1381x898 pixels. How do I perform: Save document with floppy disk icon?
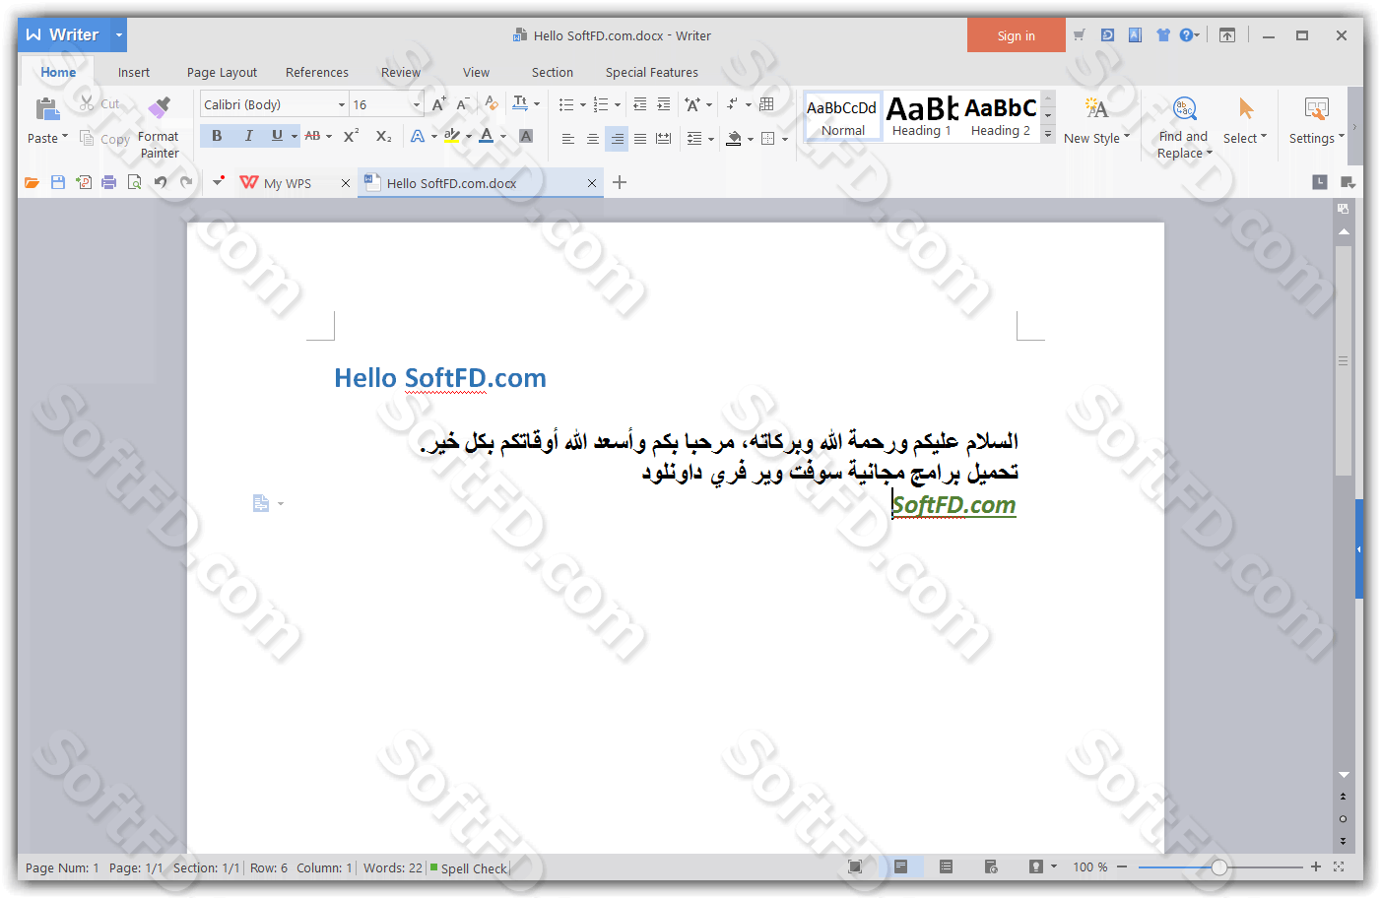click(58, 182)
